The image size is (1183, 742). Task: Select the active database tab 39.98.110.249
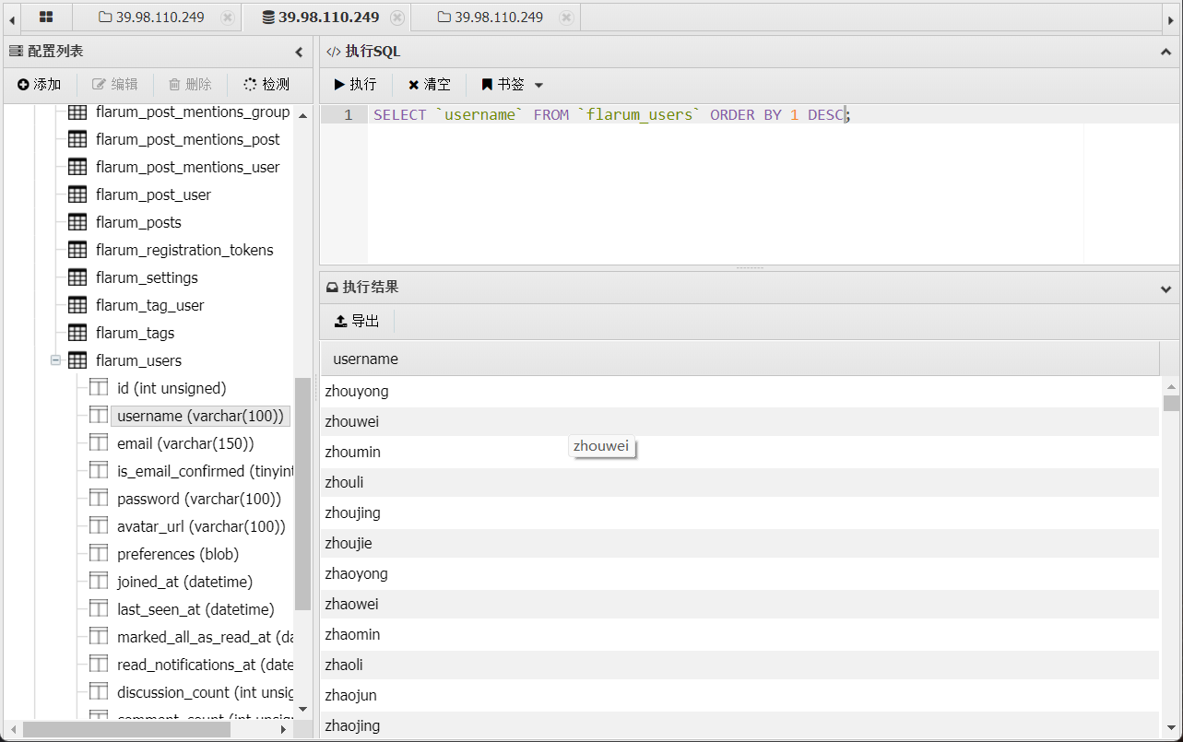(320, 18)
